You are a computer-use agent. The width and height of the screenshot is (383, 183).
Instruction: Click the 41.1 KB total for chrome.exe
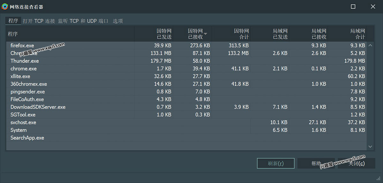(240, 69)
